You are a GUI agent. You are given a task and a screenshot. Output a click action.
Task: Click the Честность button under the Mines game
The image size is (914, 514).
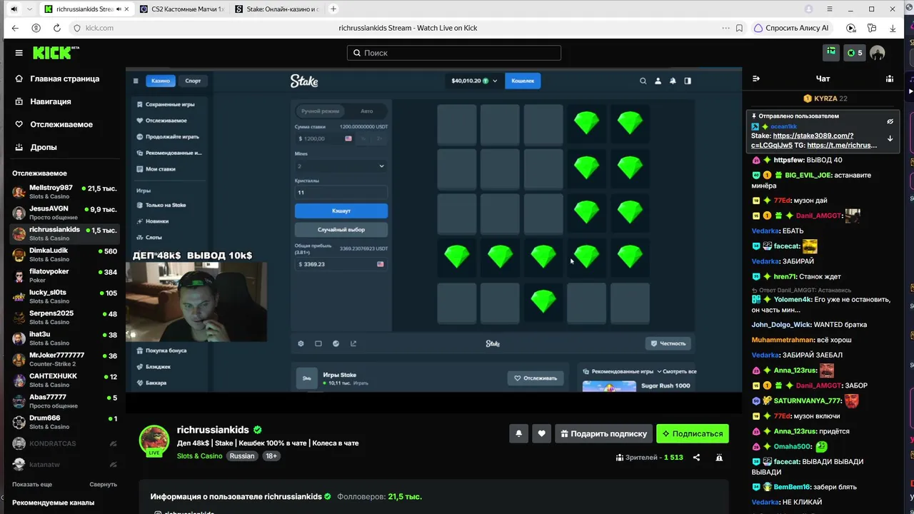[668, 343]
